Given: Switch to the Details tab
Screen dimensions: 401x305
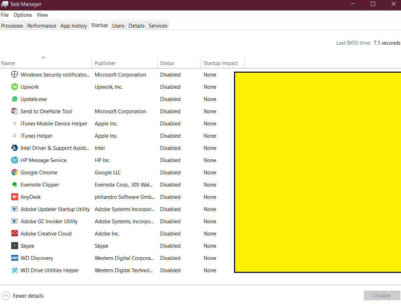Looking at the screenshot, I should pos(137,26).
